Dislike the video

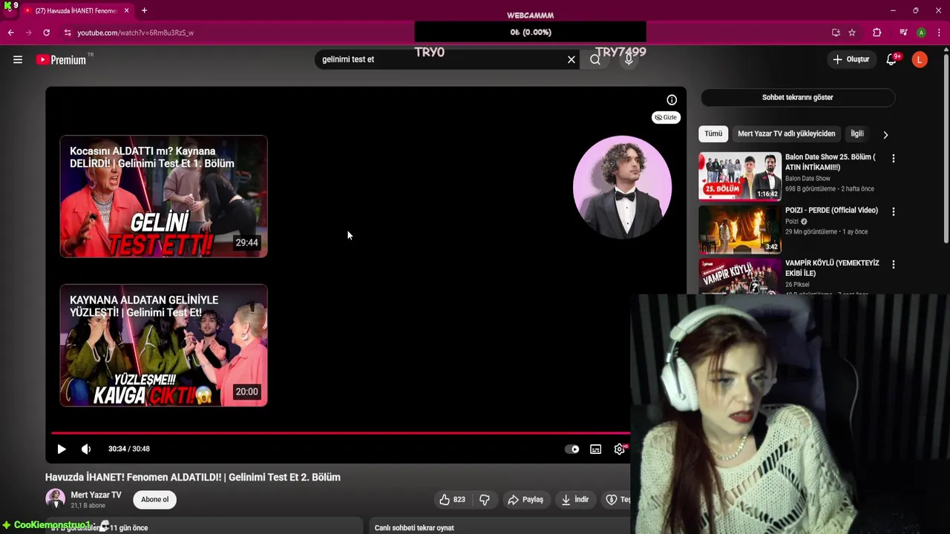pos(485,499)
